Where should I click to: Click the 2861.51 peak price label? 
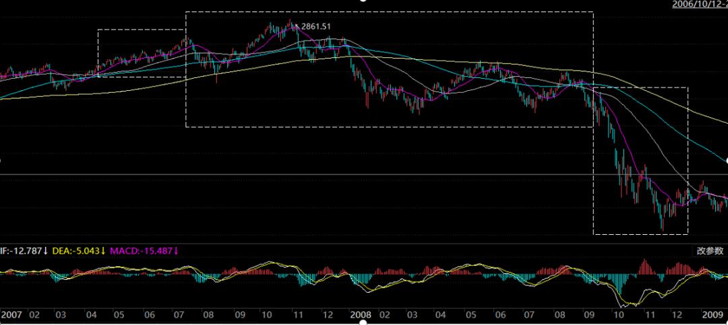click(x=316, y=26)
